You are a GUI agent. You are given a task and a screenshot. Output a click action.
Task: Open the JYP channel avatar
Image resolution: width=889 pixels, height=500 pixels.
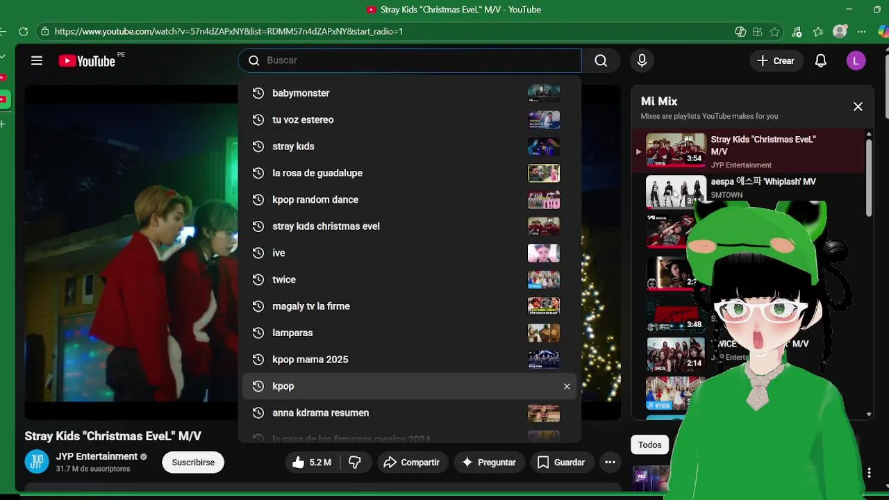coord(37,462)
